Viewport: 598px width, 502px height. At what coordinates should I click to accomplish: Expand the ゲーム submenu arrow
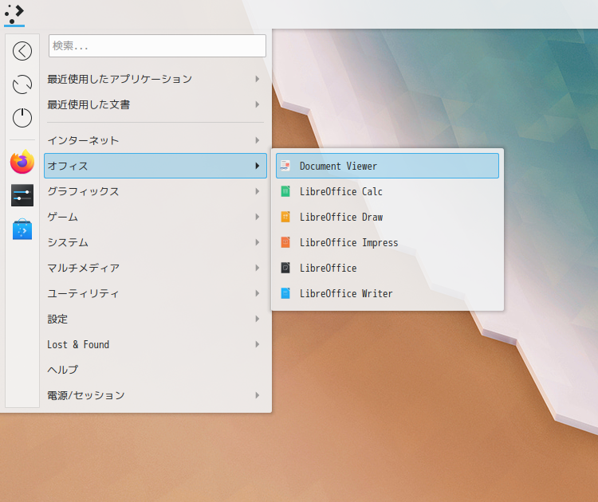258,217
